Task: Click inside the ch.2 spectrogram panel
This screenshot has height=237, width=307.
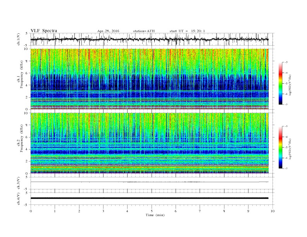Action: [x=149, y=143]
